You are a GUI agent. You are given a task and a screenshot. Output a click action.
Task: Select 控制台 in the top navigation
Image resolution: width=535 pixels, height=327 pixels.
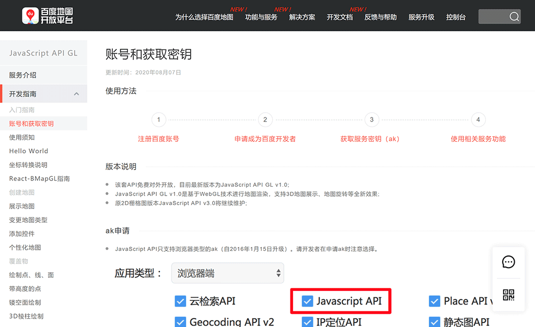[x=455, y=16]
